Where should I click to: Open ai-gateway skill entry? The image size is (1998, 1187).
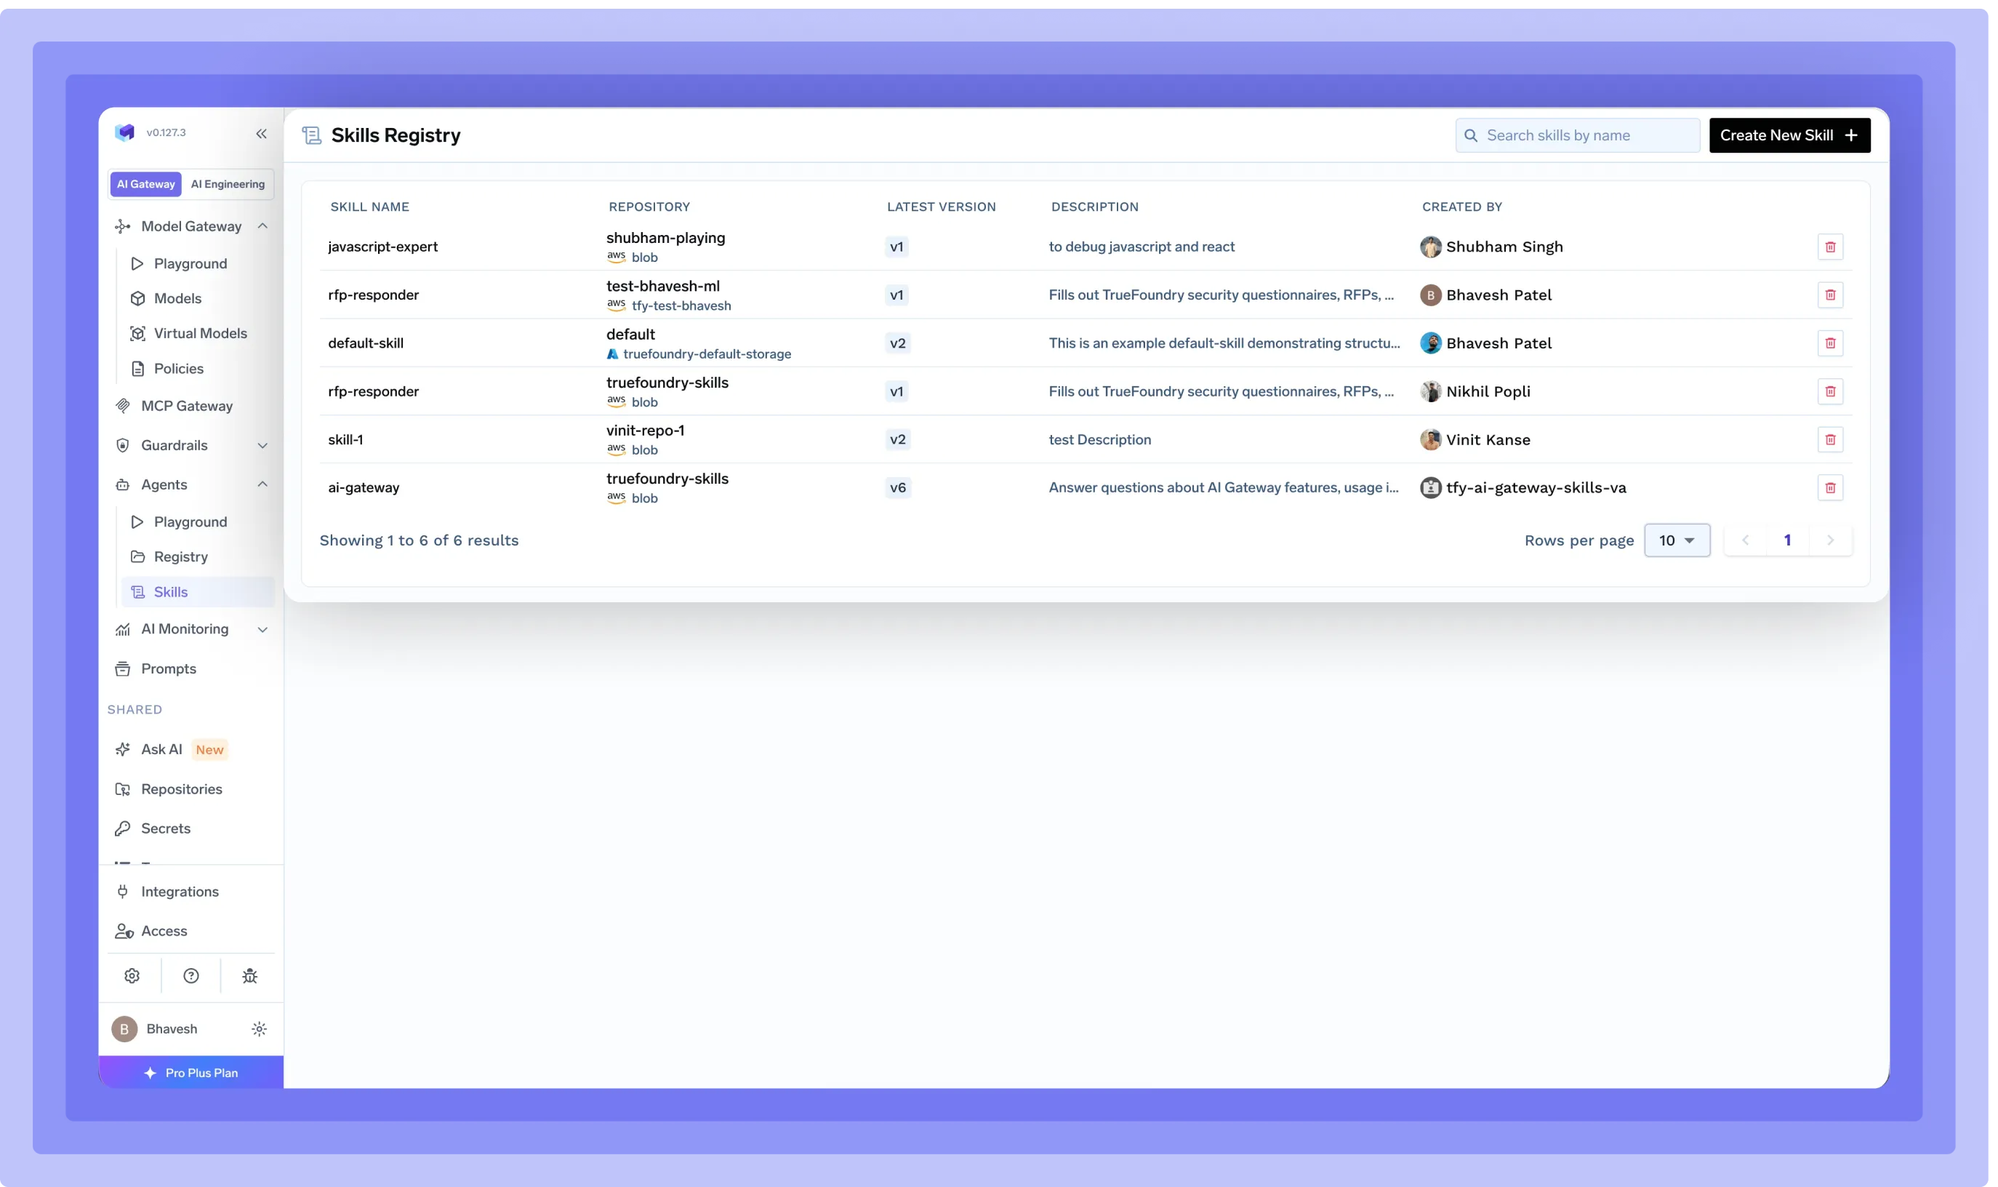364,488
